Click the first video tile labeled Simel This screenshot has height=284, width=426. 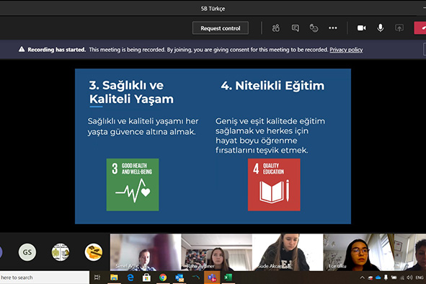click(146, 252)
